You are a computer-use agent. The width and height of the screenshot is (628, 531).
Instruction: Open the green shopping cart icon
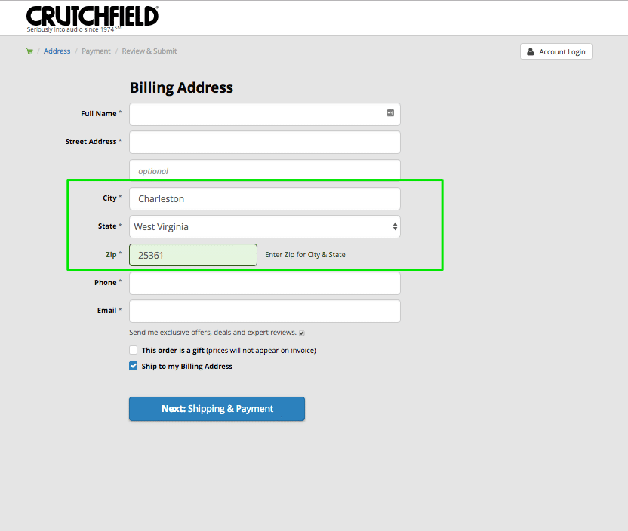[29, 51]
